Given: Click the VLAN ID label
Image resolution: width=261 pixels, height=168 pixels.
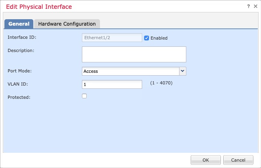Looking at the screenshot, I should (x=18, y=84).
